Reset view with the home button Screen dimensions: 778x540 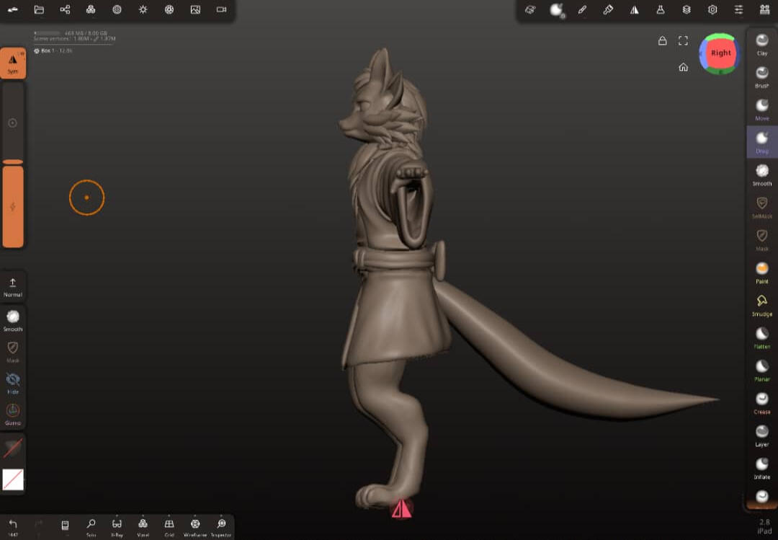click(x=683, y=67)
